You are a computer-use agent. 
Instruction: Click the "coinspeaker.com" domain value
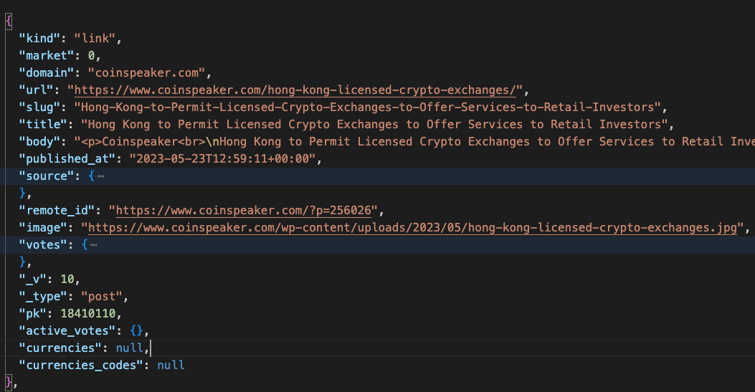click(x=147, y=72)
